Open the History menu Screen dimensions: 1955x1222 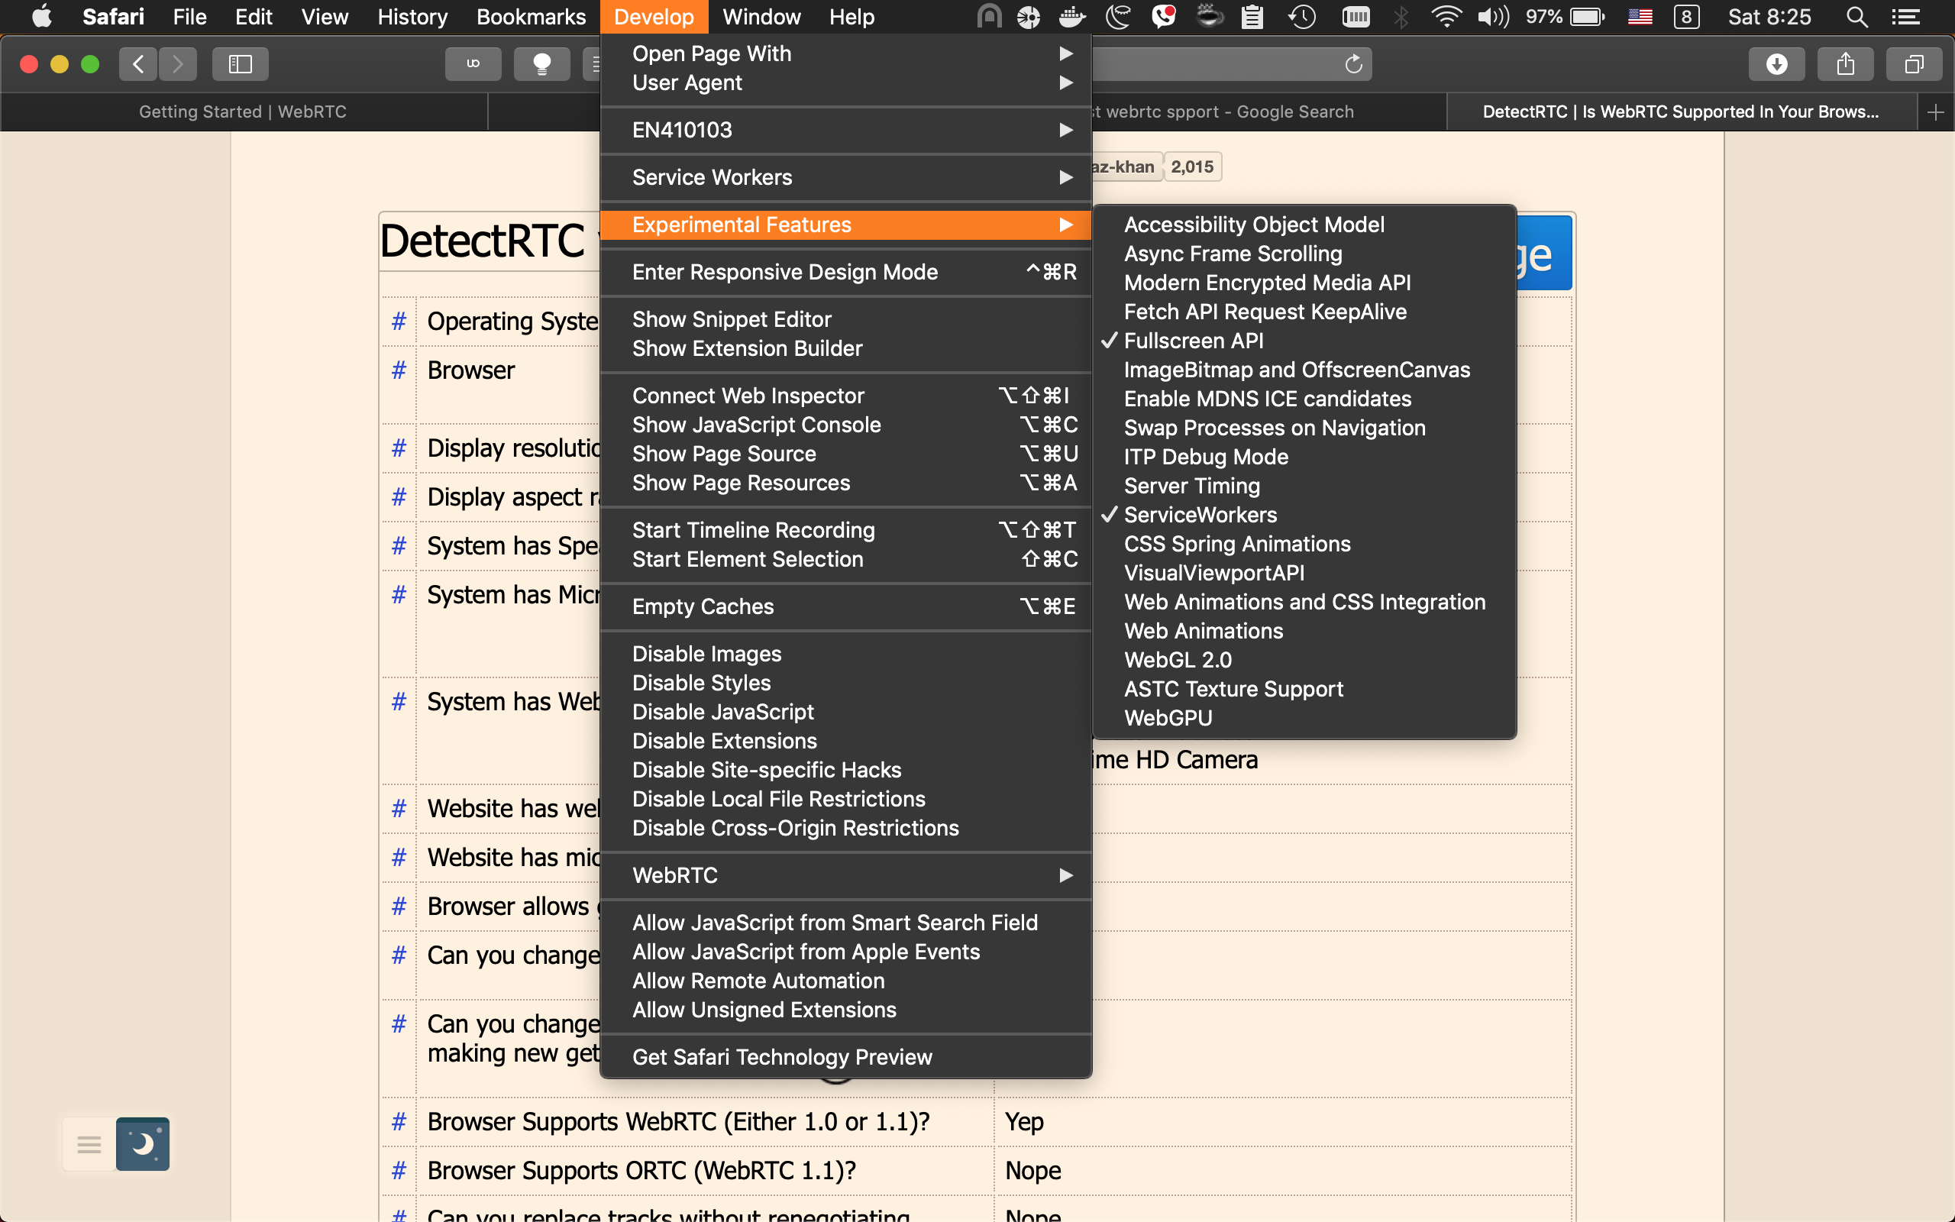pos(412,17)
